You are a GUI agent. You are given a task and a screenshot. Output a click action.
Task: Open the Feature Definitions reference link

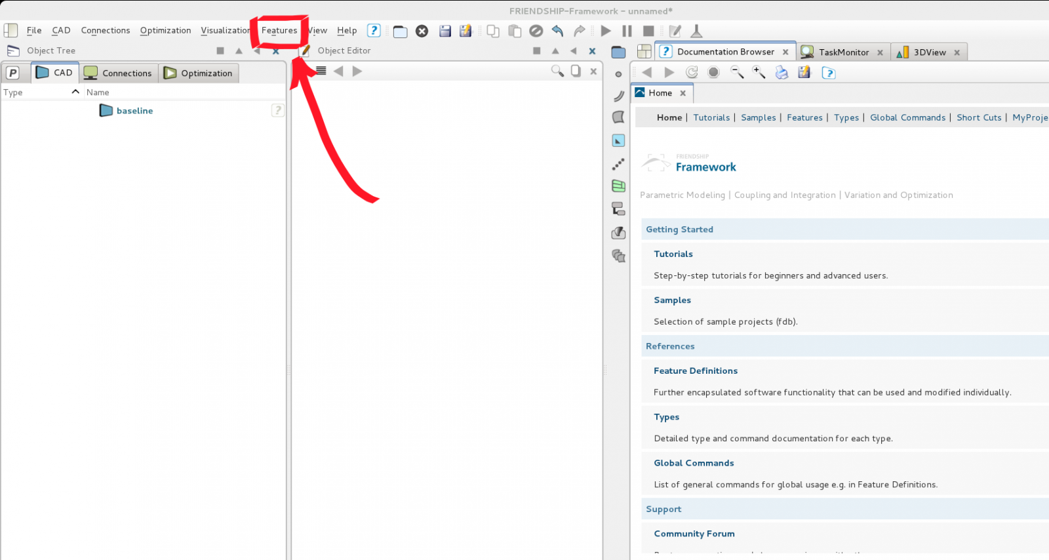(696, 370)
